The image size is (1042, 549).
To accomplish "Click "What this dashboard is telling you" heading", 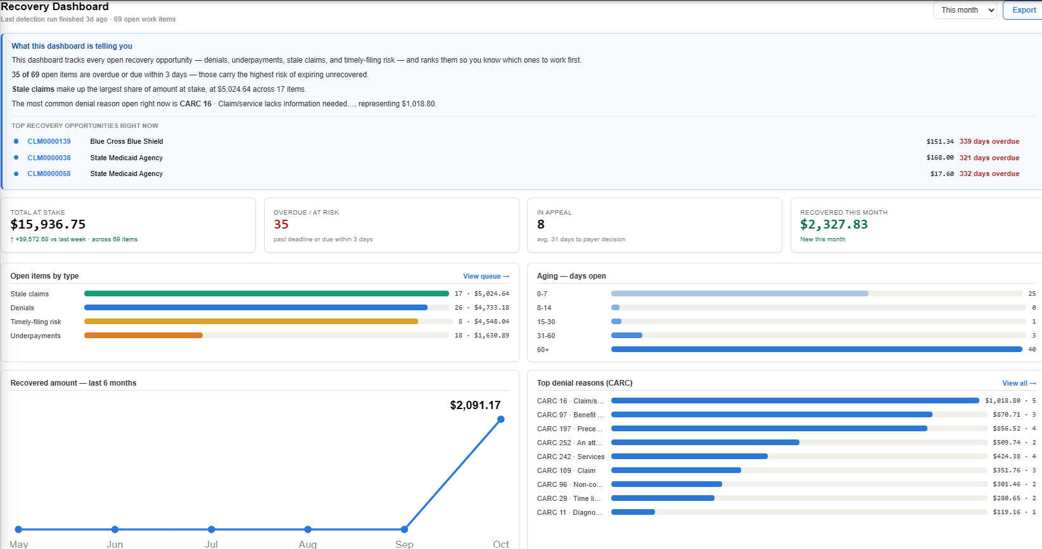I will click(72, 46).
